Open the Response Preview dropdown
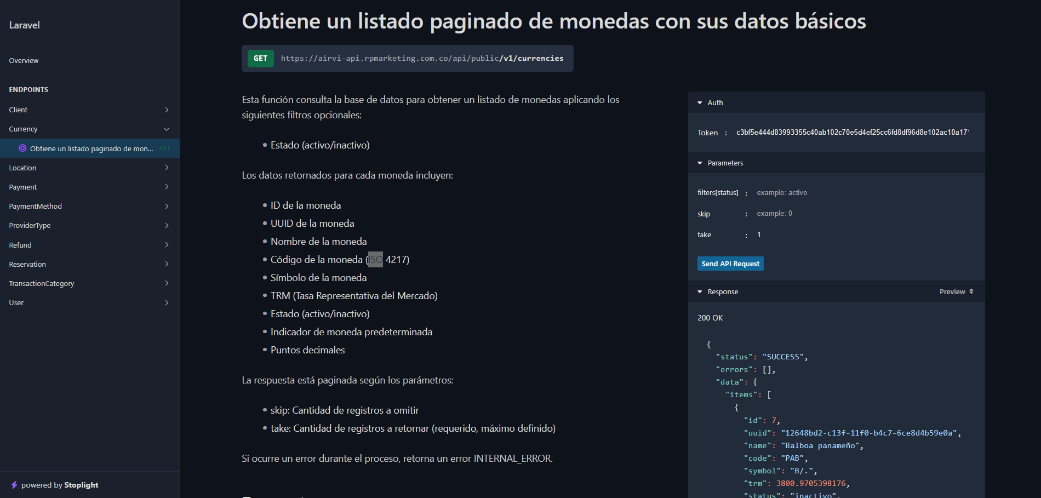The image size is (1041, 498). pos(956,292)
